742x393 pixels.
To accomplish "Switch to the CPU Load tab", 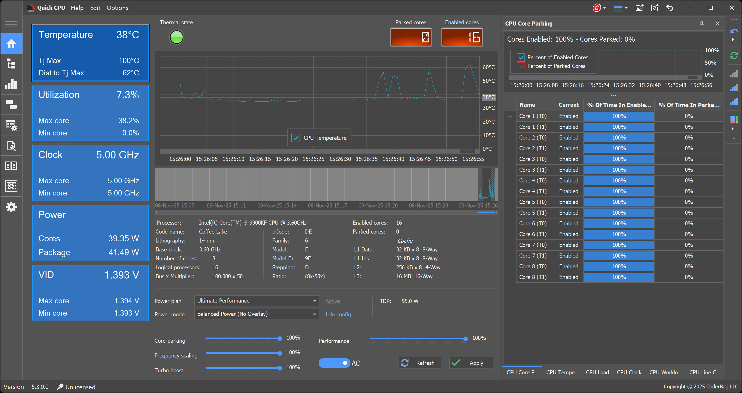I will click(597, 372).
